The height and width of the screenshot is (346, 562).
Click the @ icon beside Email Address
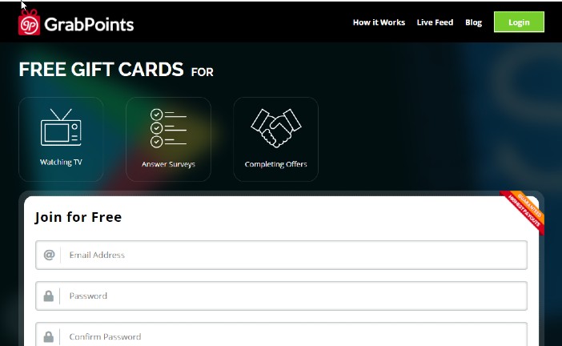click(x=49, y=255)
